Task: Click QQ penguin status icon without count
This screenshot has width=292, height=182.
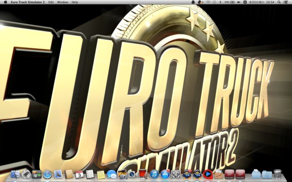Action: tap(193, 2)
